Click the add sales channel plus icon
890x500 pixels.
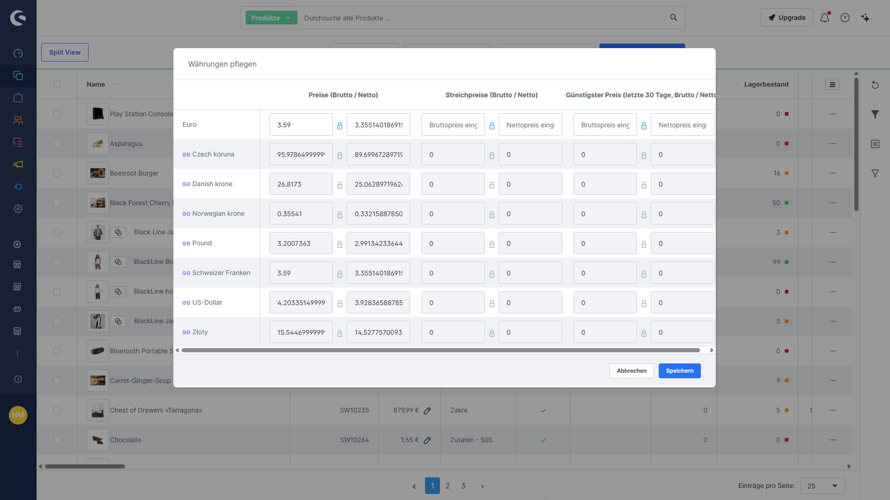point(17,244)
